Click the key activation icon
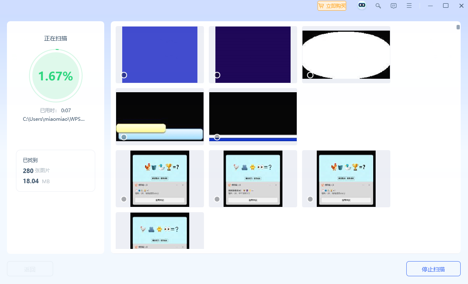The height and width of the screenshot is (284, 468). (x=378, y=6)
